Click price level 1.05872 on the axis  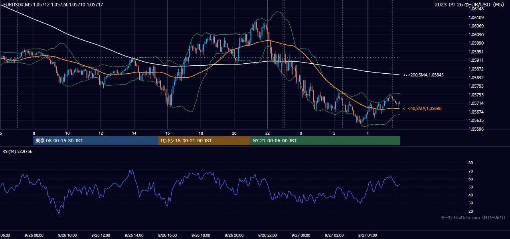[x=476, y=69]
